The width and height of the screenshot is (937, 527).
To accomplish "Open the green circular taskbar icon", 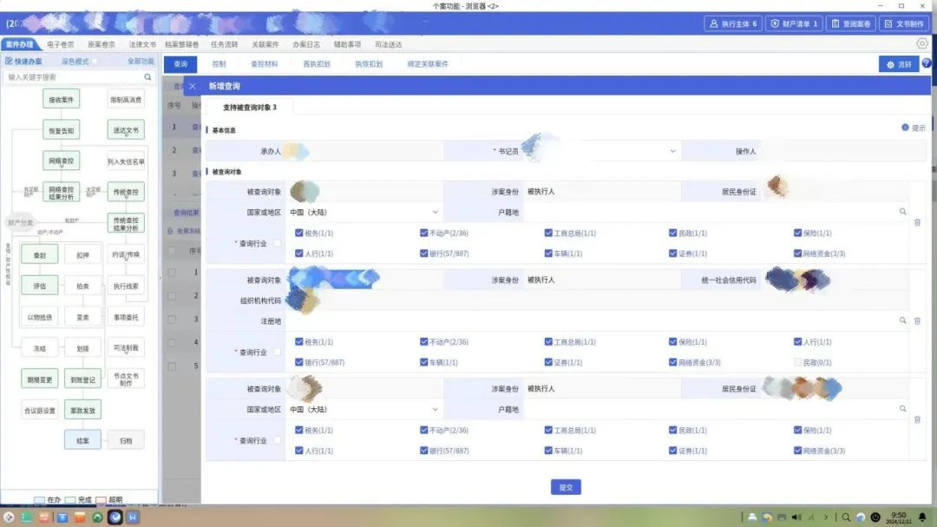I will [x=97, y=517].
